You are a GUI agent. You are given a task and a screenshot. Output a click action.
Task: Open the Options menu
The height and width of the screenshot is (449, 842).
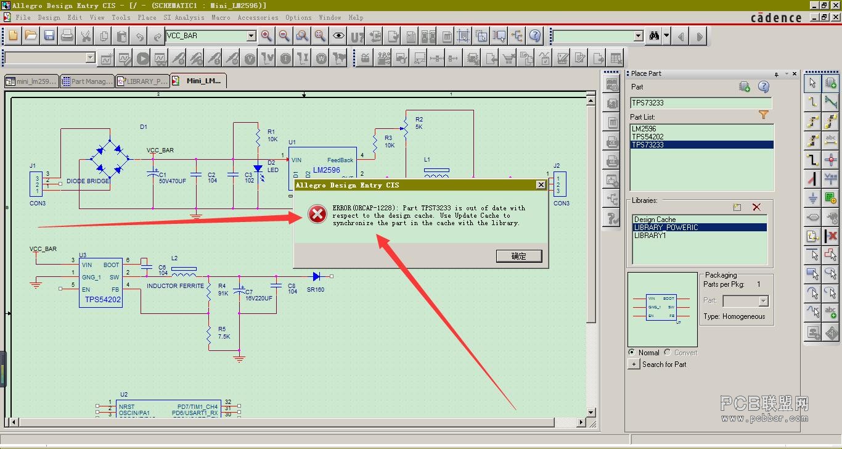tap(298, 17)
